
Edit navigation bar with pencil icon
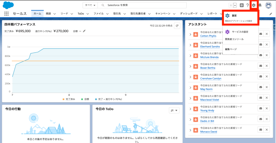(x=271, y=14)
